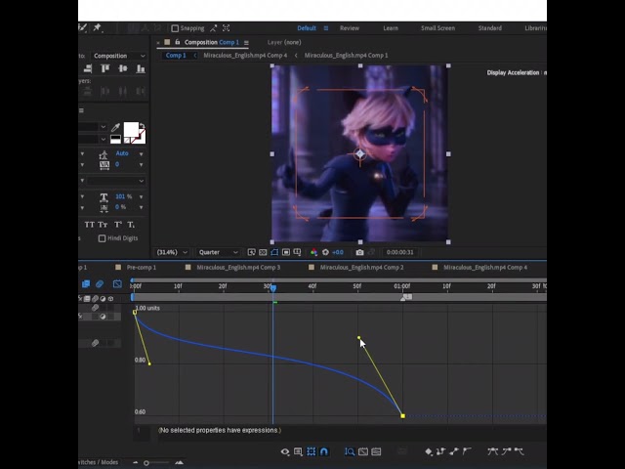Switch to the Learn workspace
The width and height of the screenshot is (625, 469).
pyautogui.click(x=391, y=28)
